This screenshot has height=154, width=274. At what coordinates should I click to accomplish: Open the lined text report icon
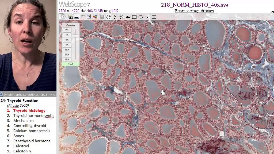click(154, 17)
